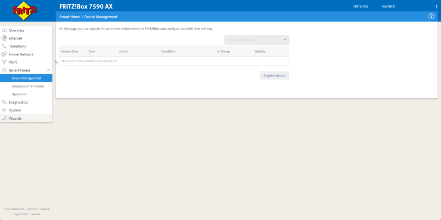Click the help question mark icon
This screenshot has width=441, height=220.
(431, 16)
